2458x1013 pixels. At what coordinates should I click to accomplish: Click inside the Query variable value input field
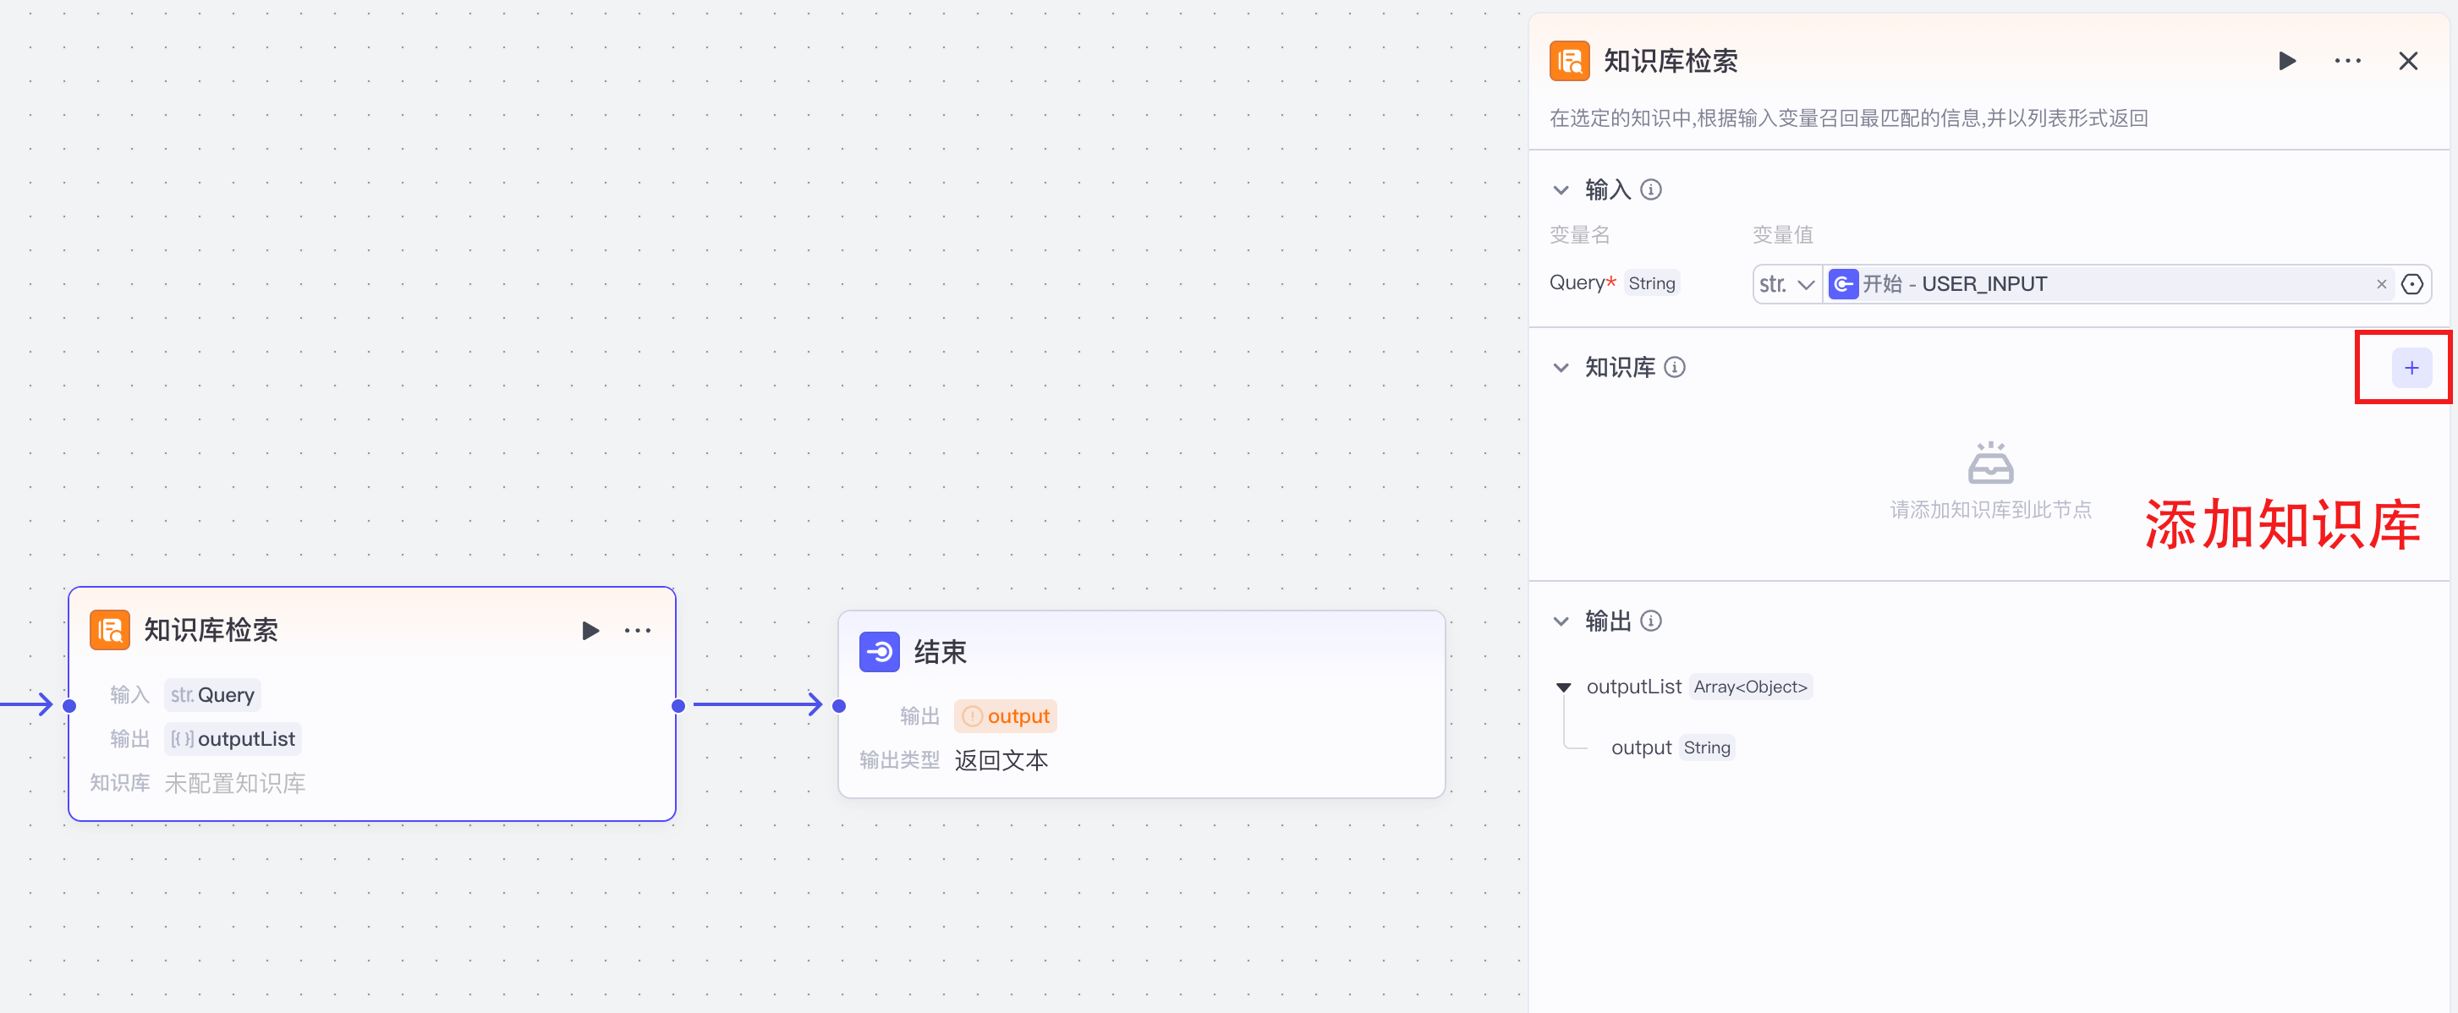click(2099, 283)
